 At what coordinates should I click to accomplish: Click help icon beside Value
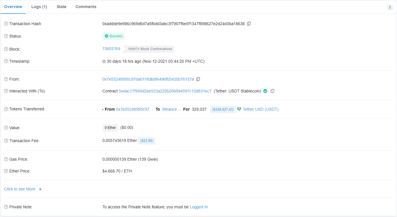click(x=6, y=128)
